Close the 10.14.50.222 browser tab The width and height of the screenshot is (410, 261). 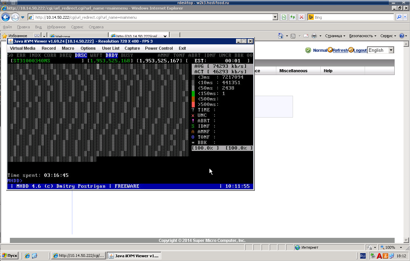point(165,36)
